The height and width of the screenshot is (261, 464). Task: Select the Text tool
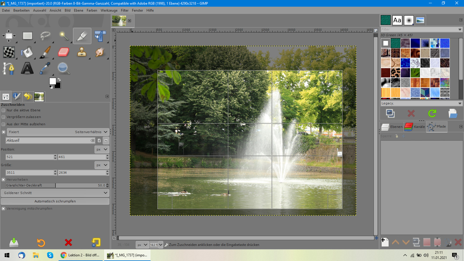(27, 68)
